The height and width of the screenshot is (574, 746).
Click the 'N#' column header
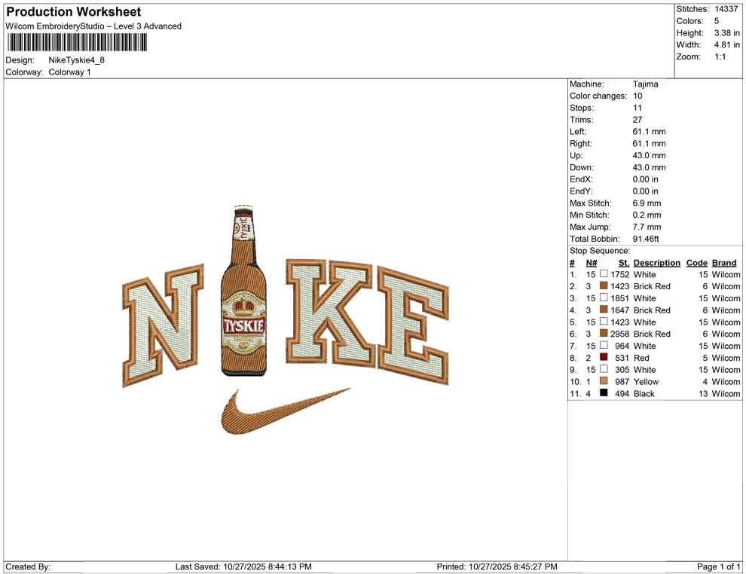592,263
